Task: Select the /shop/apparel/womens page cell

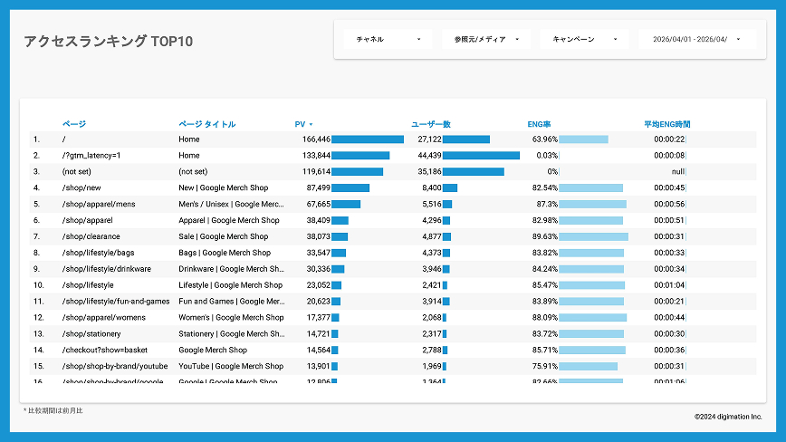Action: point(104,317)
